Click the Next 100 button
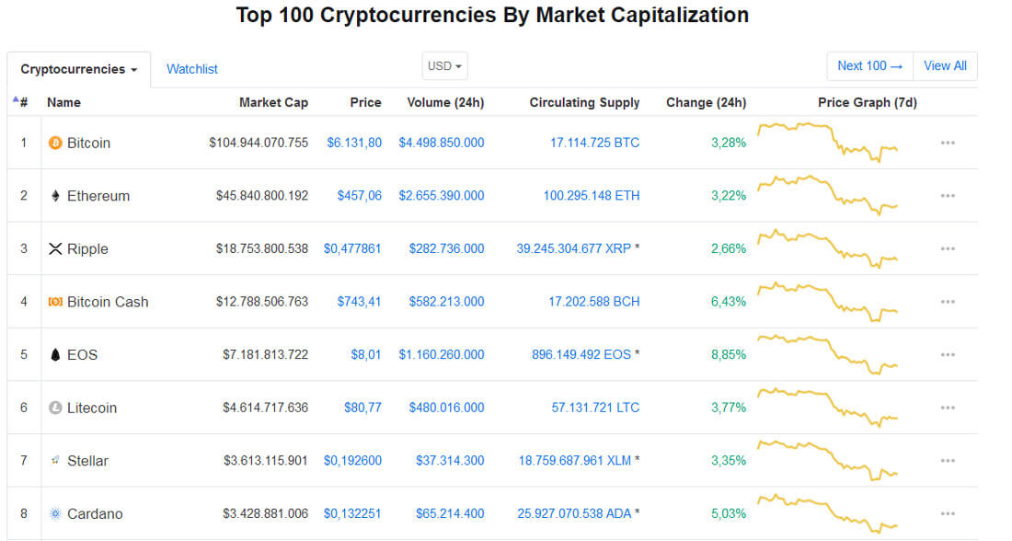The width and height of the screenshot is (1012, 541). (x=868, y=65)
